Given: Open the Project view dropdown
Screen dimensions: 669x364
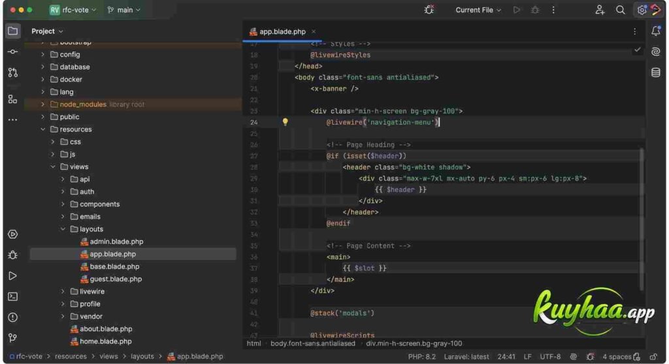Looking at the screenshot, I should click(x=47, y=31).
